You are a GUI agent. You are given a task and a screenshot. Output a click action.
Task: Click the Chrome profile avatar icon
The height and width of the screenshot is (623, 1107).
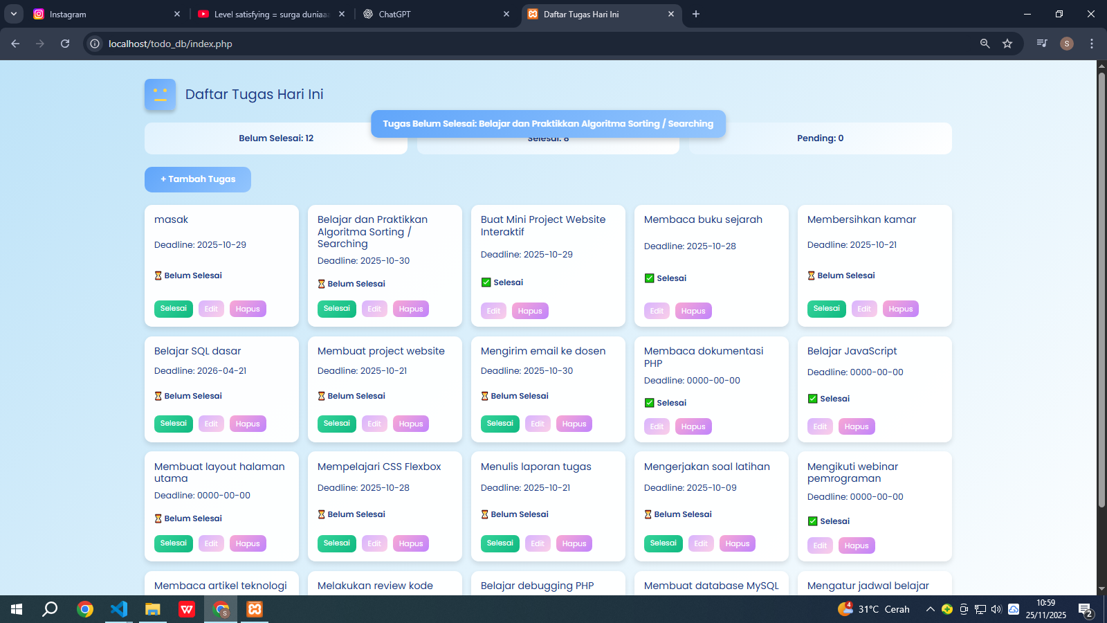pos(1066,44)
